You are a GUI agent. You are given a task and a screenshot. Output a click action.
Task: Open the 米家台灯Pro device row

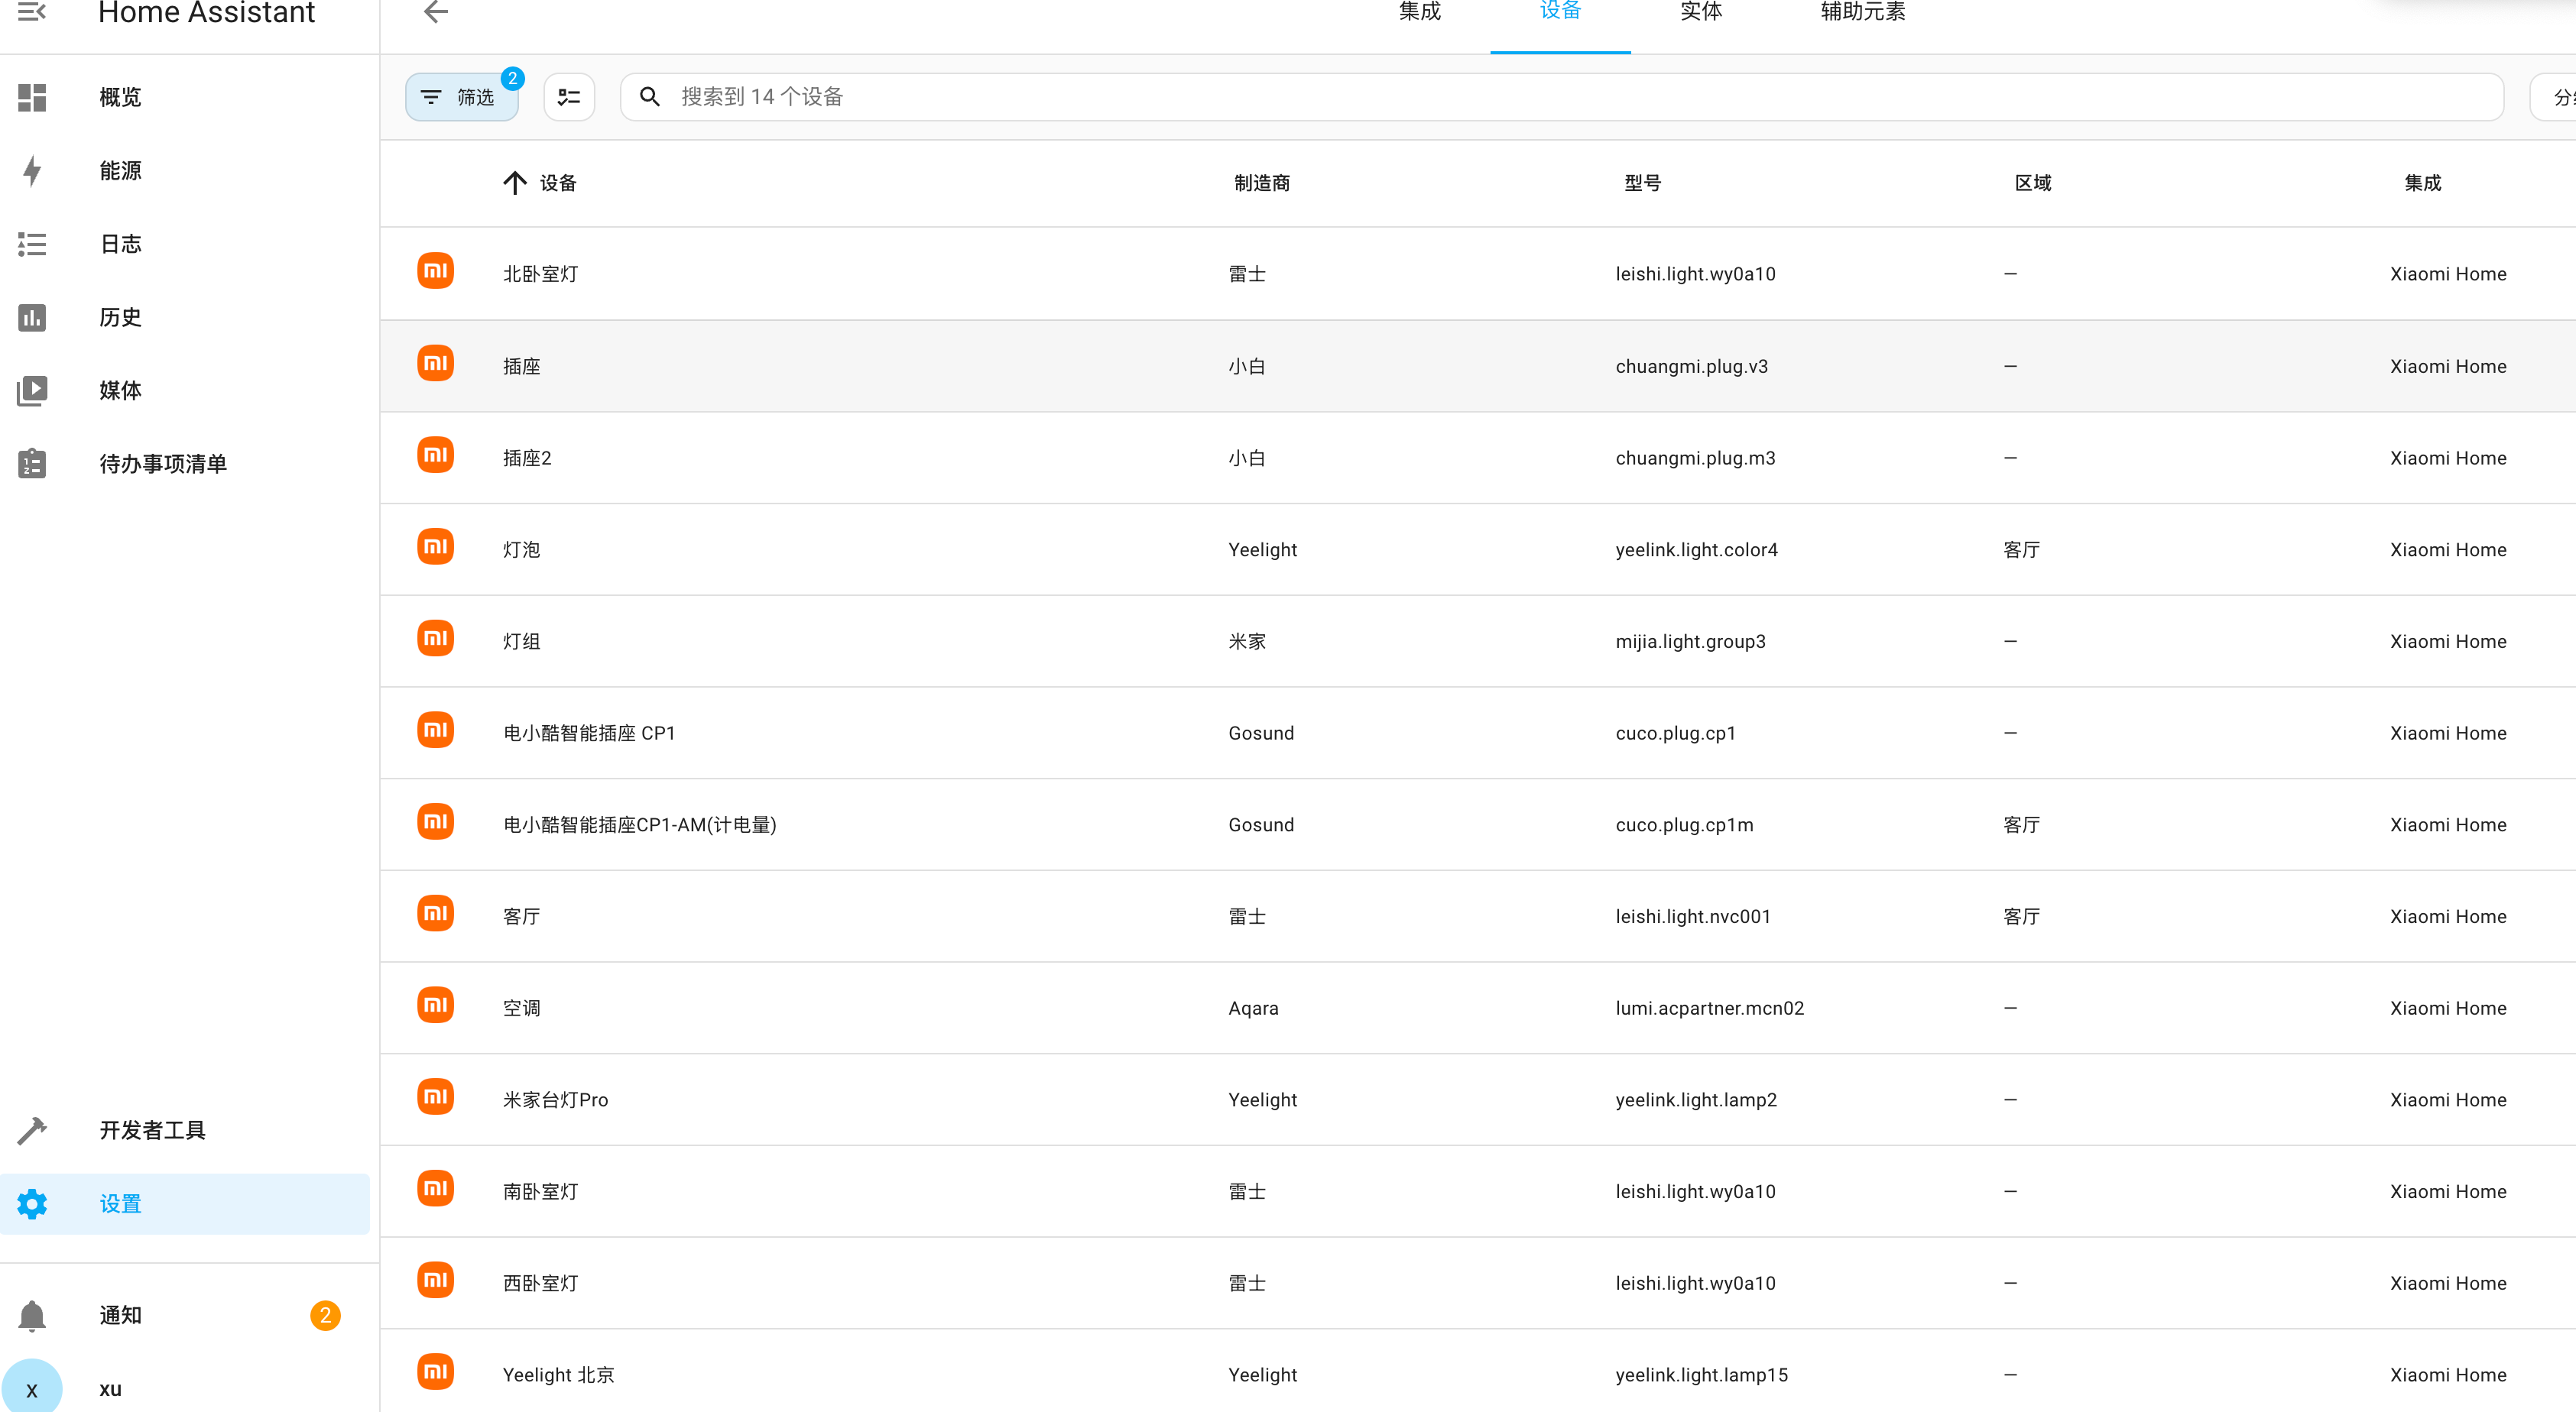(x=555, y=1099)
